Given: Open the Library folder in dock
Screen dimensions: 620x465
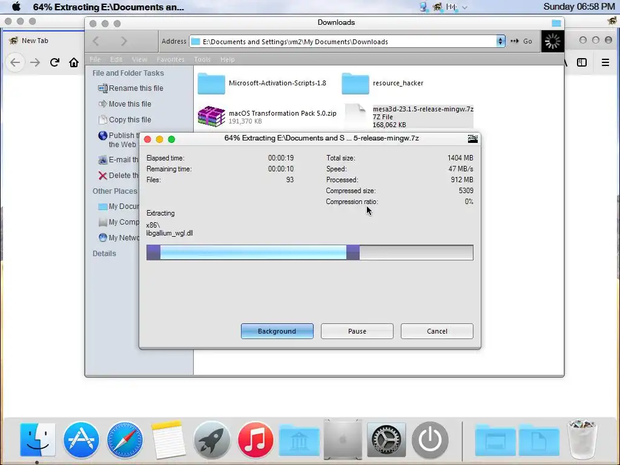Looking at the screenshot, I should [299, 440].
